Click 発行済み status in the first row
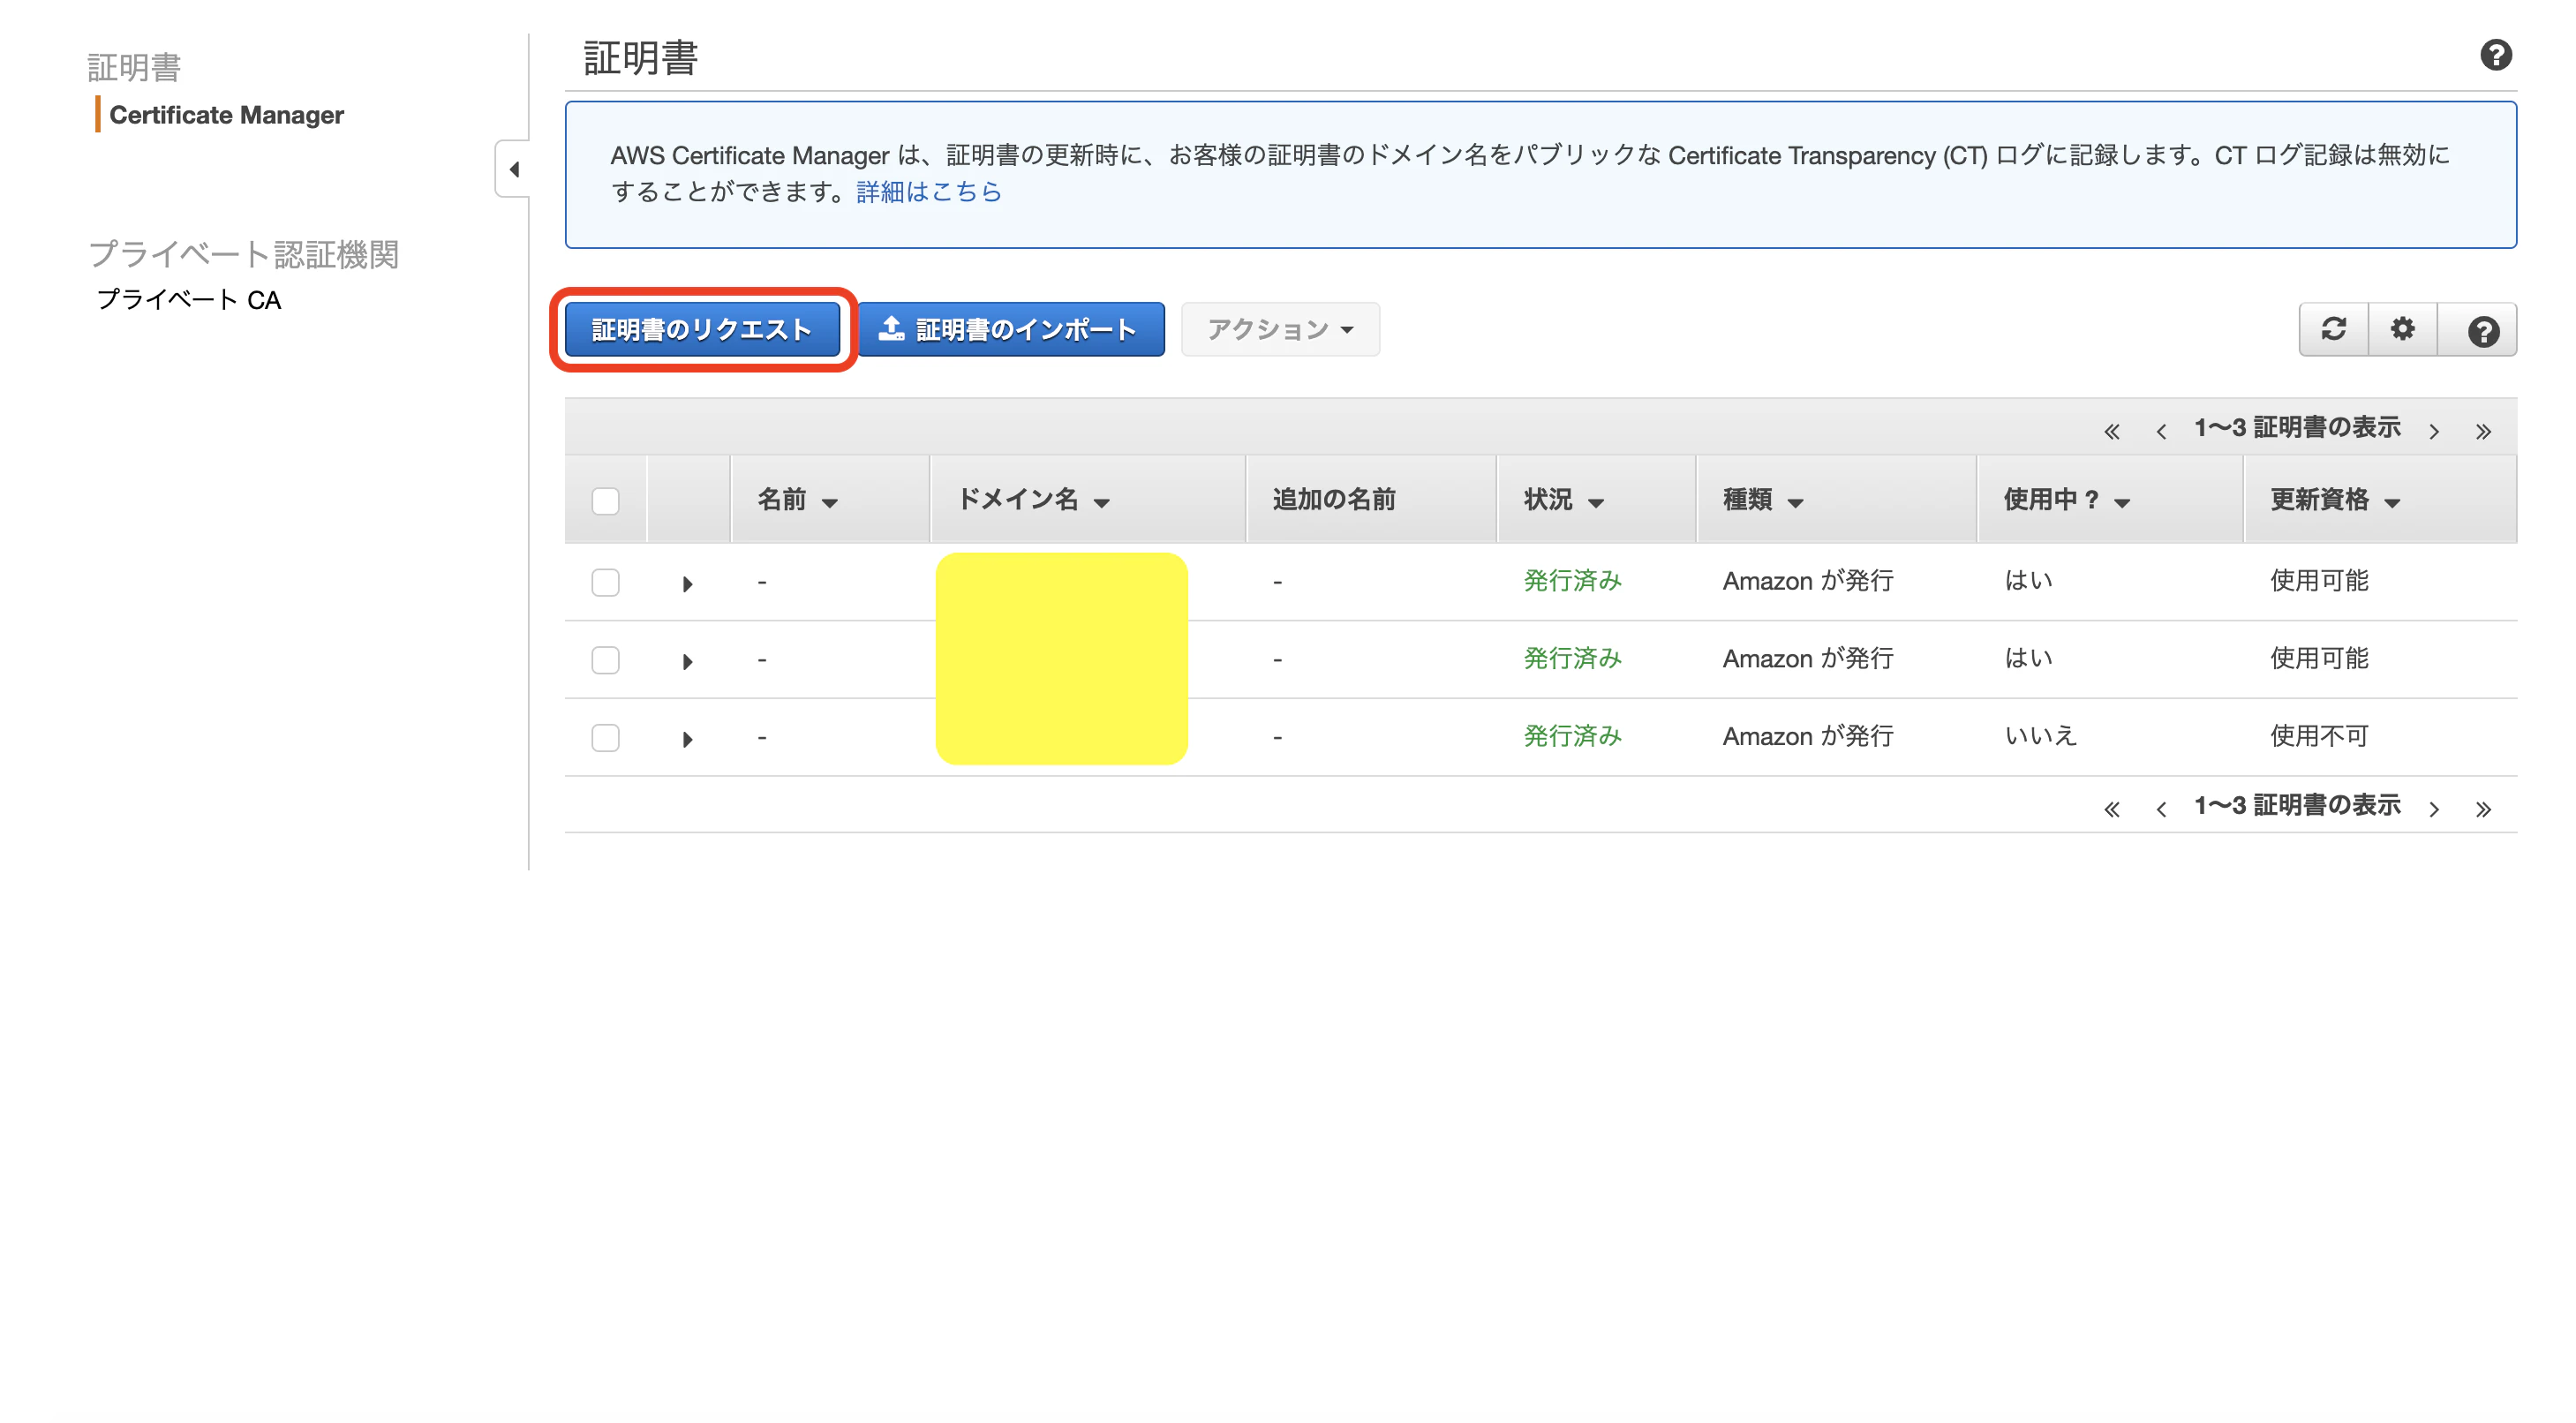 pos(1571,581)
